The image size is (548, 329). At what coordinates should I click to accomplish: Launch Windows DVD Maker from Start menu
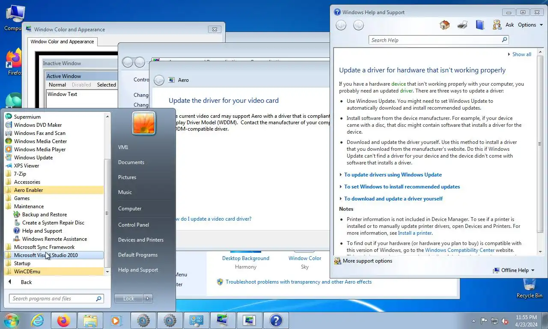click(x=38, y=125)
